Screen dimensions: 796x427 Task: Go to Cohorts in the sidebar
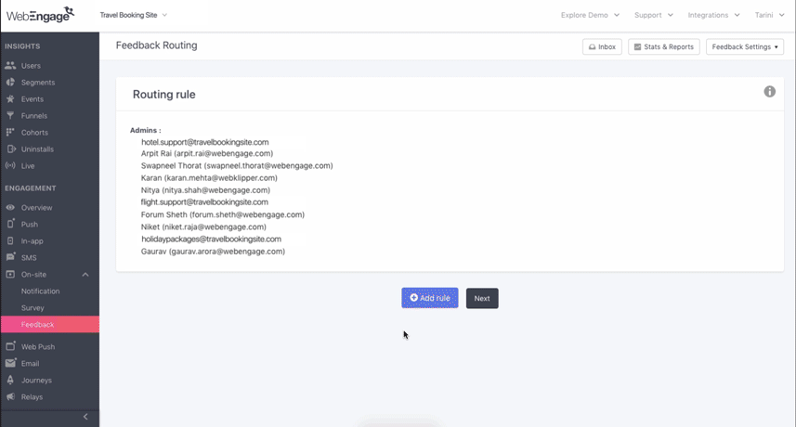point(34,133)
